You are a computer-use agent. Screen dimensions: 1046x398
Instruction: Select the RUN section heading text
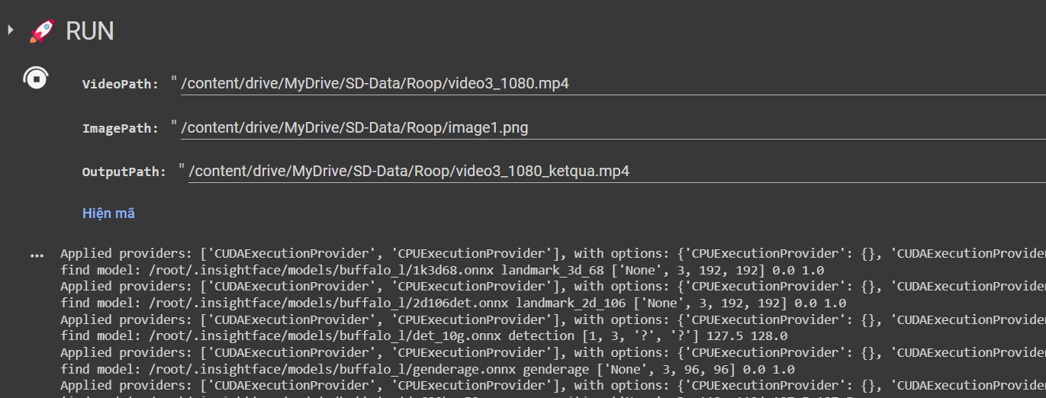90,31
